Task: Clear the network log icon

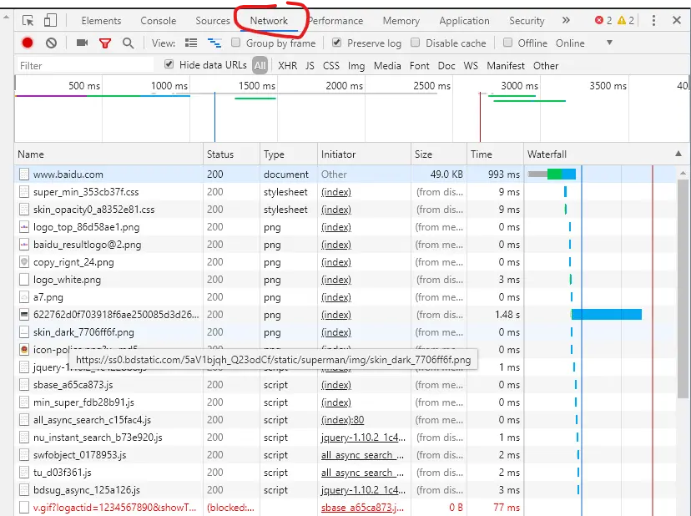Action: (x=51, y=43)
